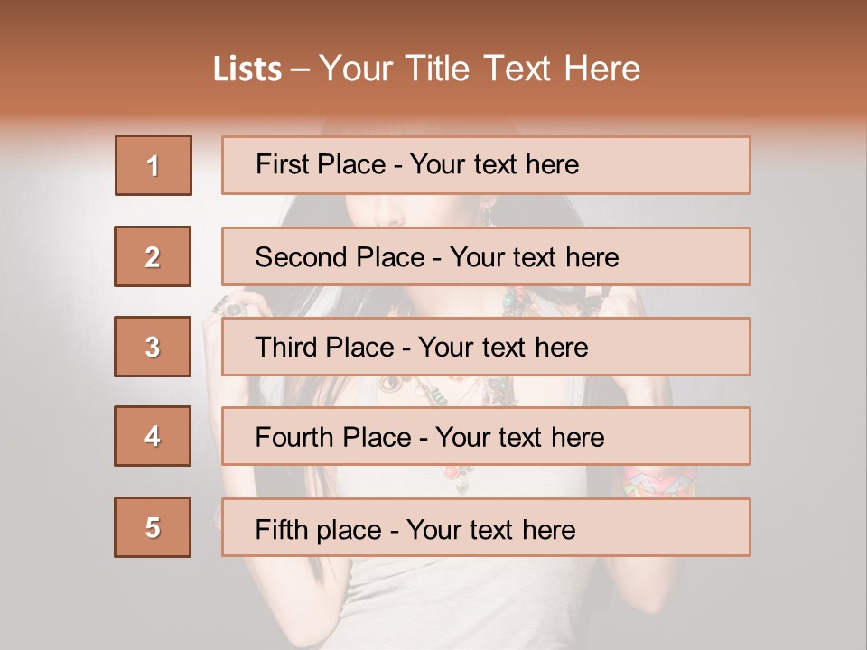Click the number 1 box
Screen dimensions: 867x650
click(154, 165)
